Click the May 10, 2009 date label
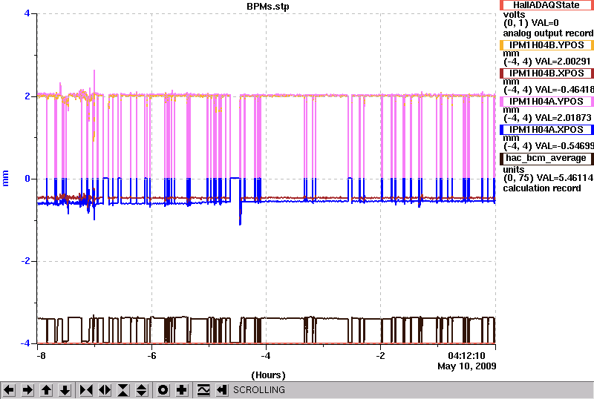The width and height of the screenshot is (594, 399). [x=467, y=366]
